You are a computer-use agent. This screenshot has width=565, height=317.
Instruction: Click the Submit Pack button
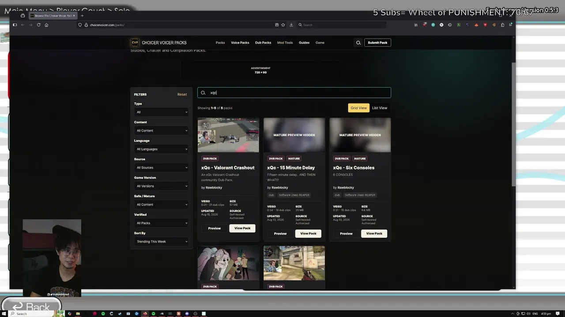(x=377, y=43)
